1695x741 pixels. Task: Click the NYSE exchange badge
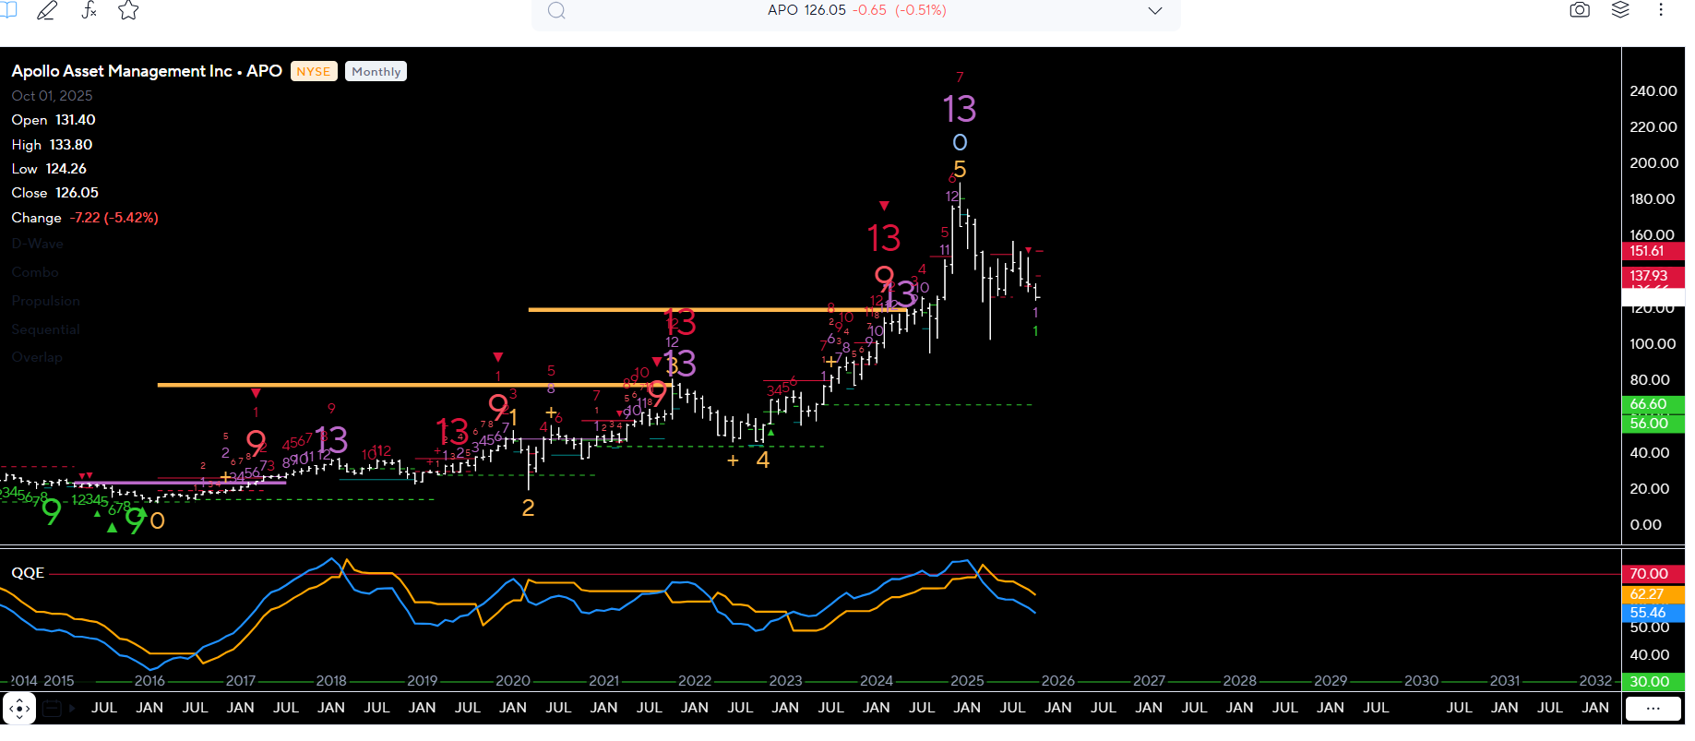(314, 72)
